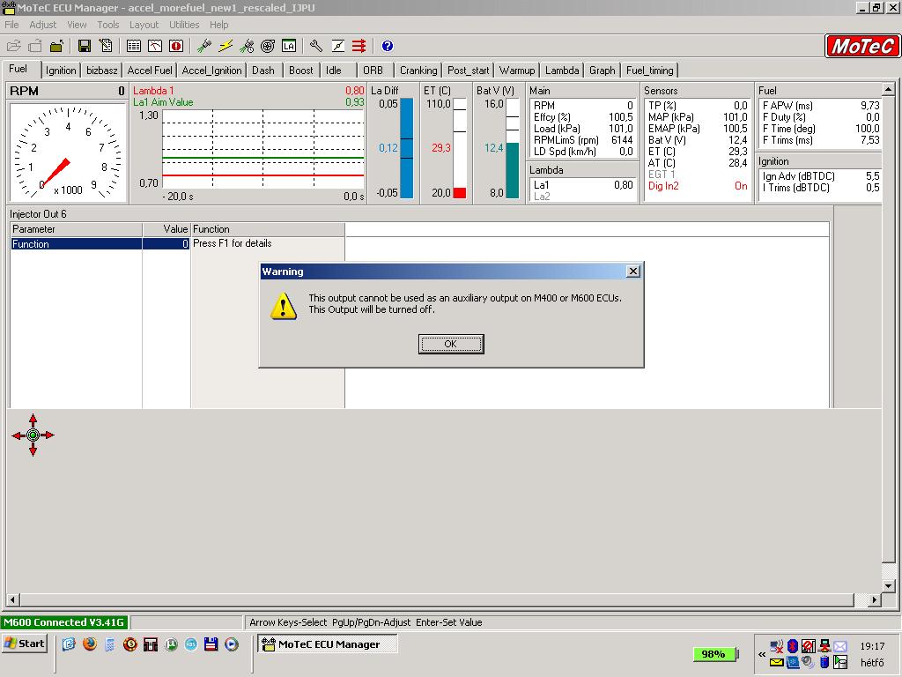Viewport: 902px width, 677px height.
Task: Open injector timing icon with clock
Action: click(247, 46)
